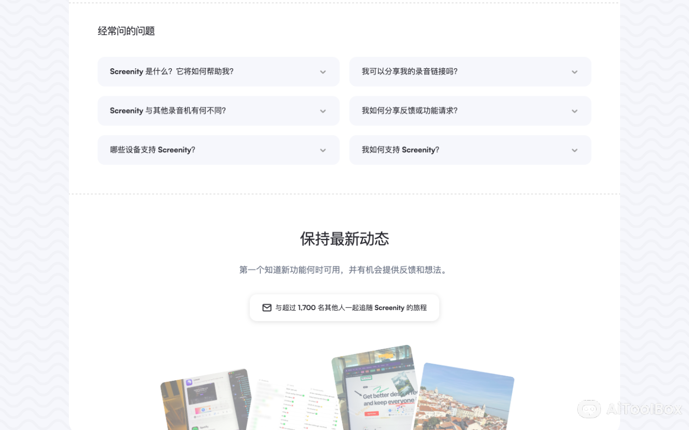Click the chevron on 'Screenity 是什么？' question
The width and height of the screenshot is (689, 430).
pos(323,72)
